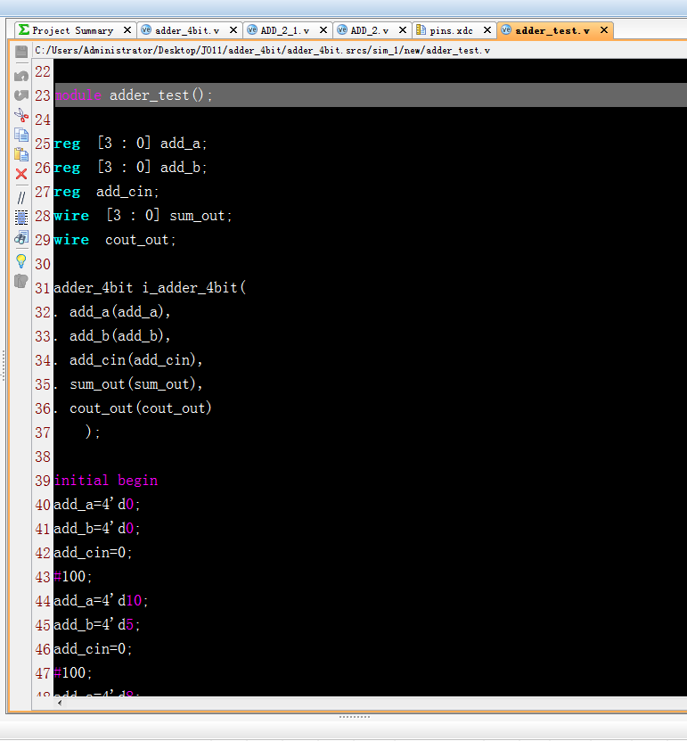Delete selection with the red X icon
This screenshot has width=687, height=741.
[x=21, y=174]
